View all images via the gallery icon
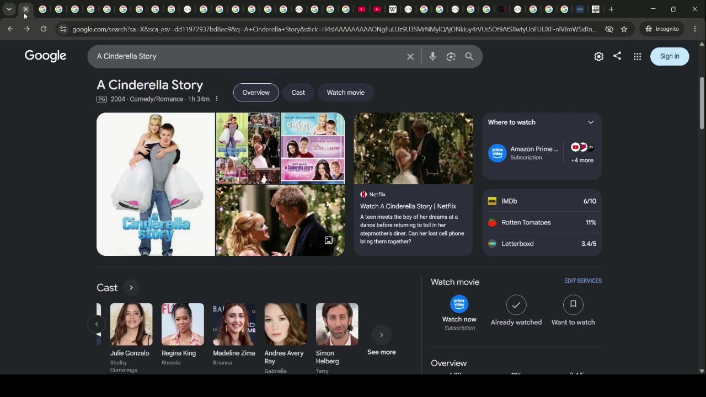The image size is (706, 397). click(329, 240)
